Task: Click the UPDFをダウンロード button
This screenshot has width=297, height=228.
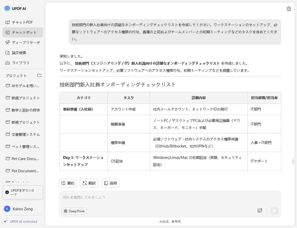Action: 23,192
